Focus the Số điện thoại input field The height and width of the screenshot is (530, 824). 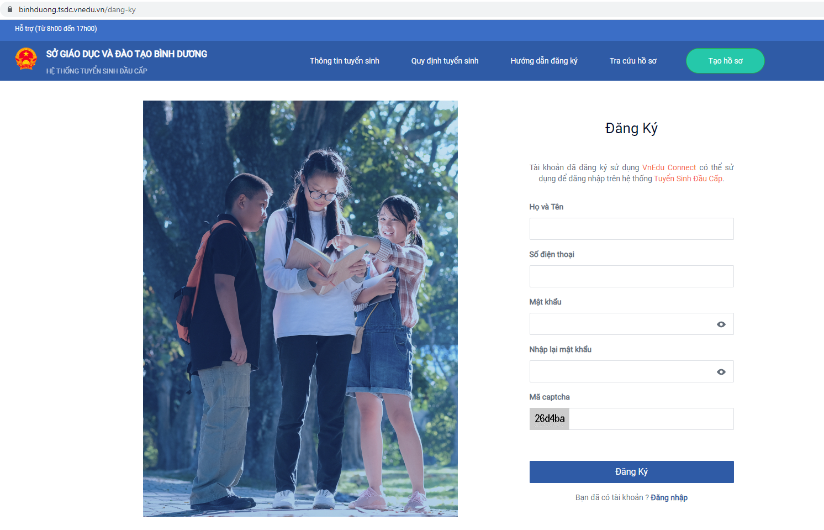click(x=631, y=276)
